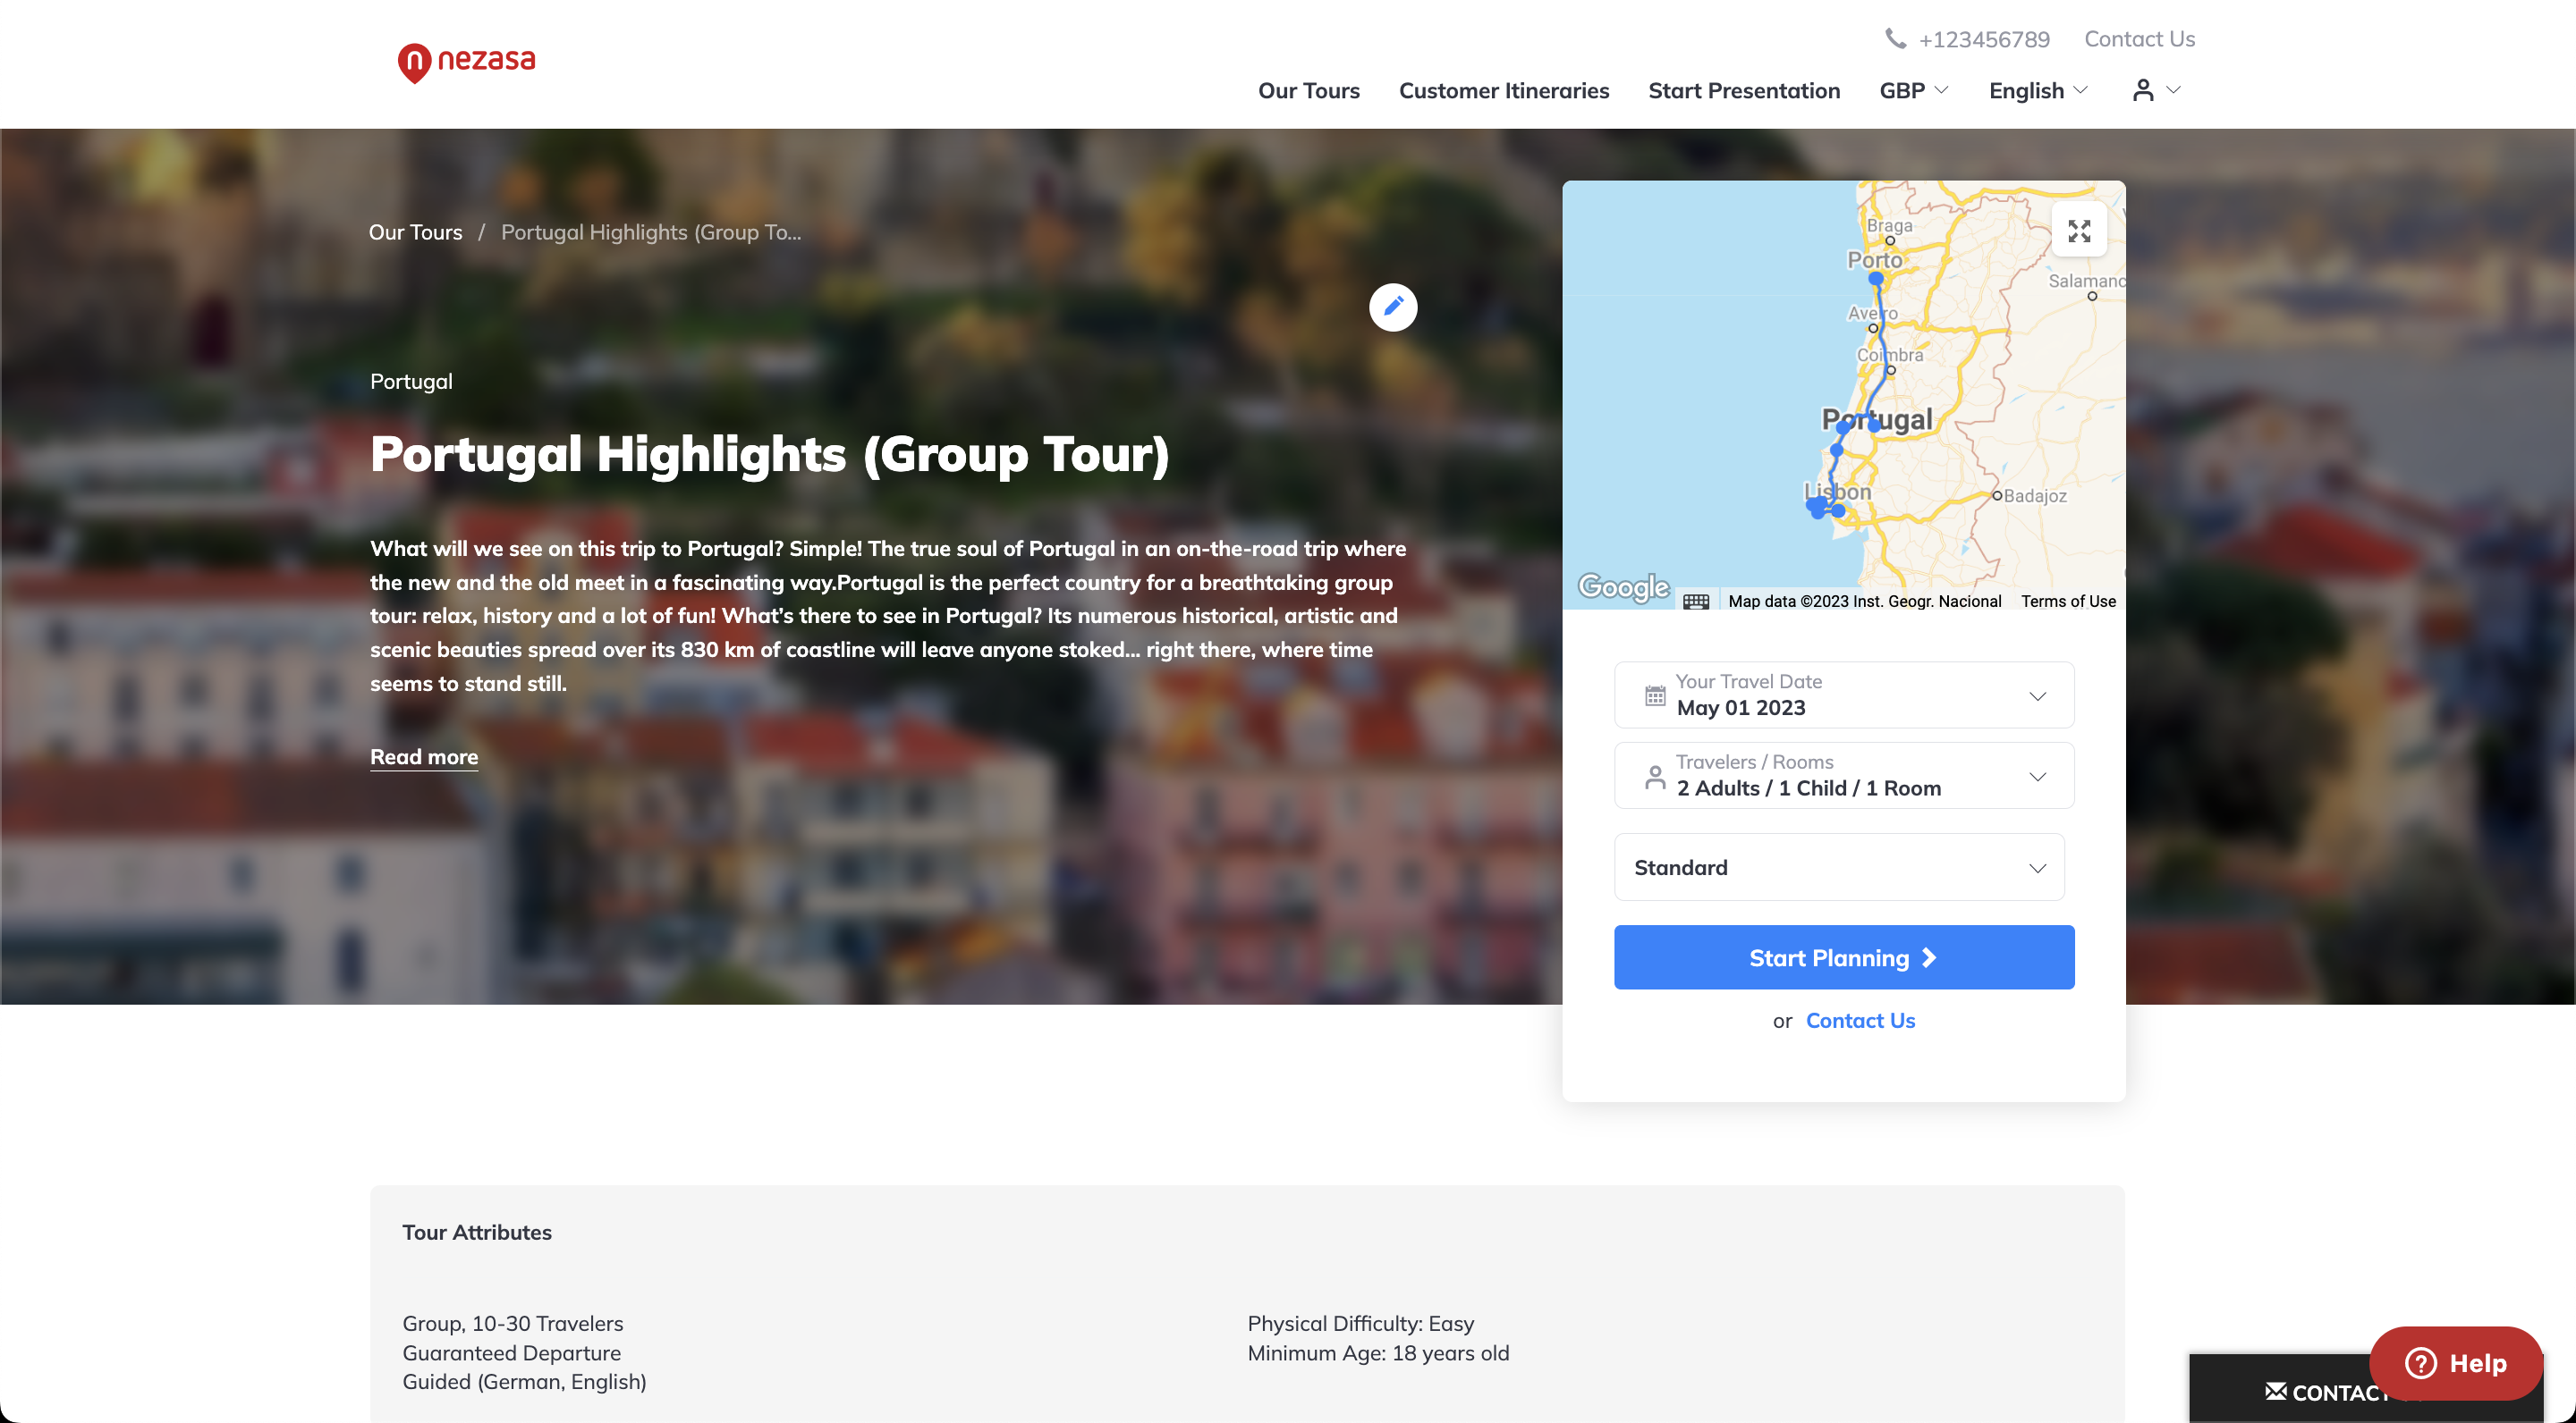Viewport: 2576px width, 1423px height.
Task: Expand the Travelers / Rooms selector
Action: tap(1843, 776)
